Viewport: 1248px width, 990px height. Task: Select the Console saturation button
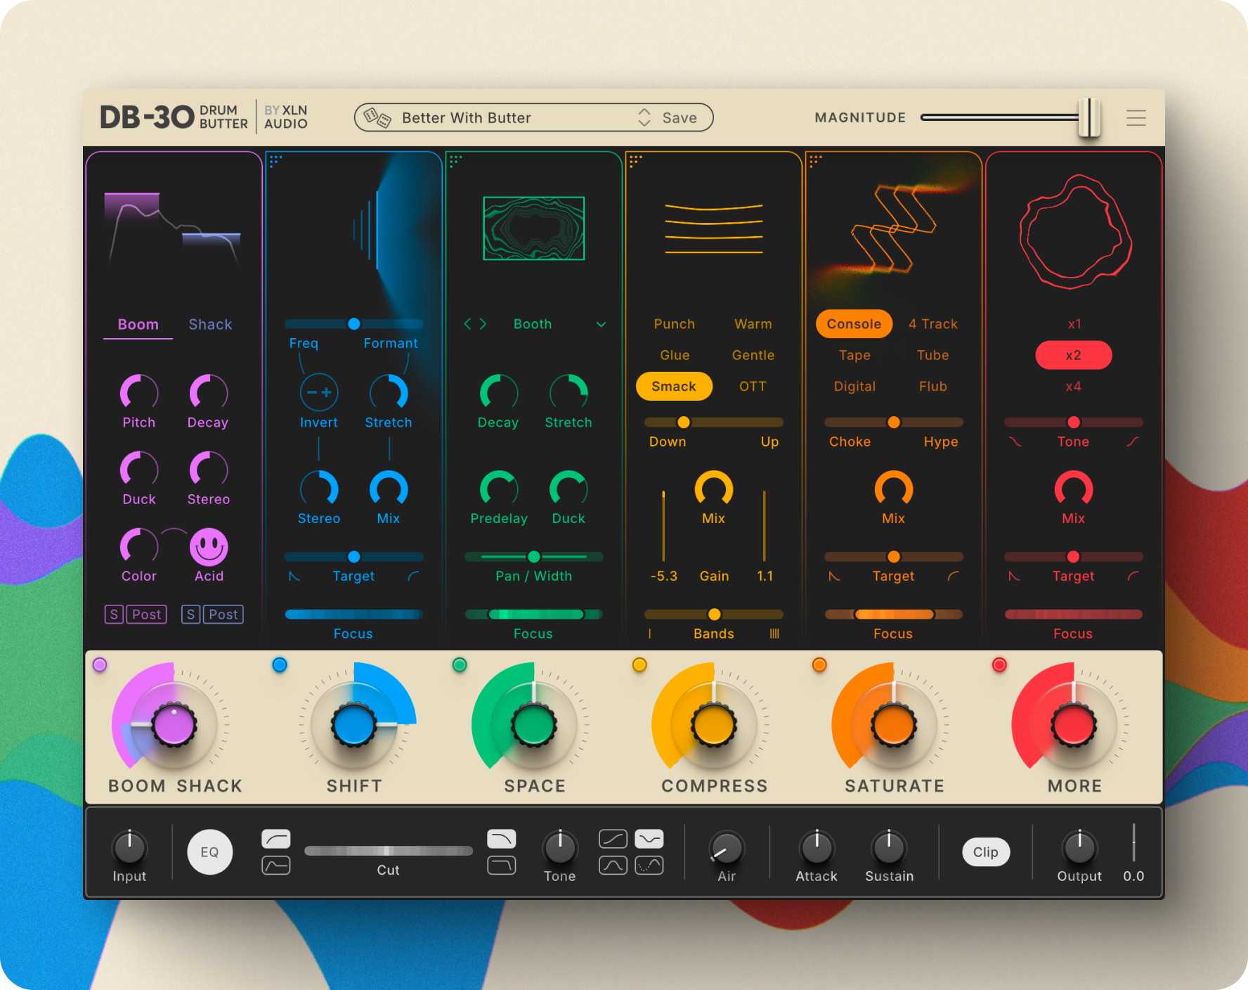[x=854, y=324]
